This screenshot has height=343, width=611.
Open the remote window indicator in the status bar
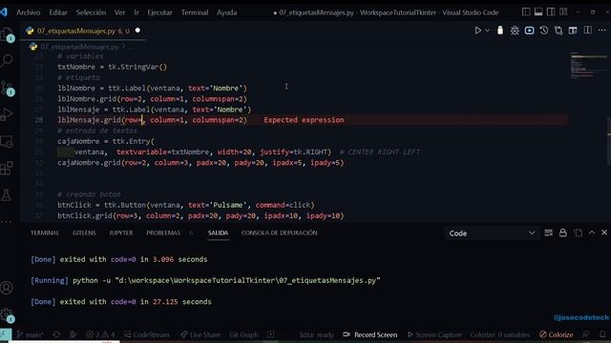tap(6, 334)
